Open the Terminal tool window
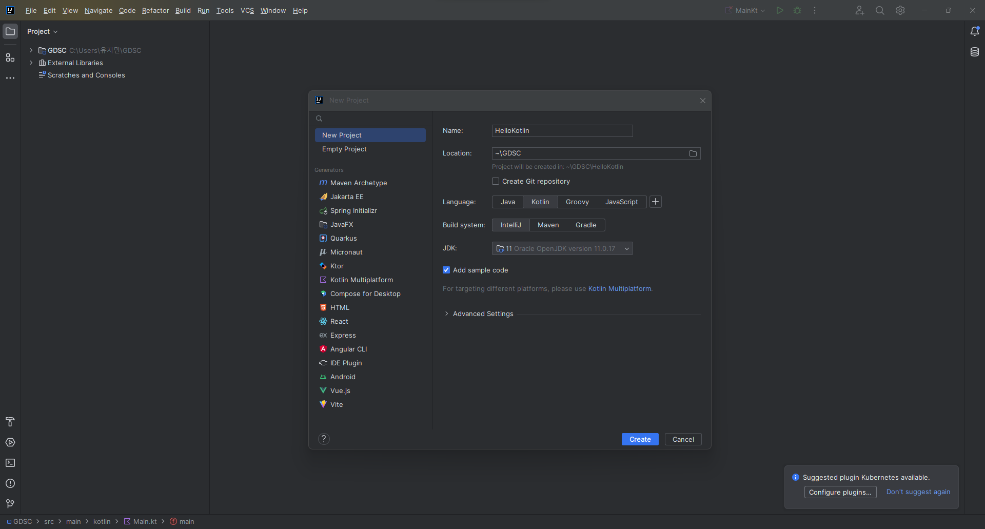Viewport: 985px width, 529px height. [x=10, y=463]
